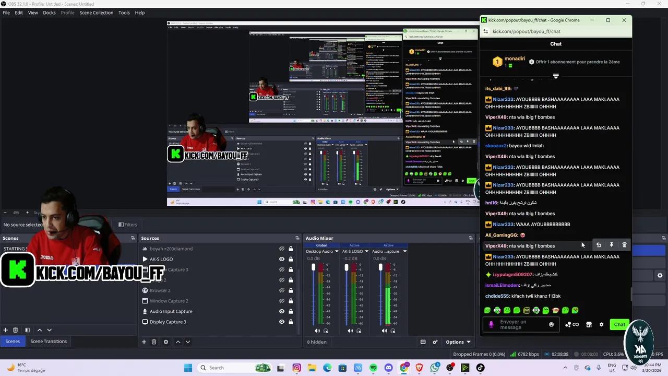Open the Scene Collection menu

(x=96, y=13)
